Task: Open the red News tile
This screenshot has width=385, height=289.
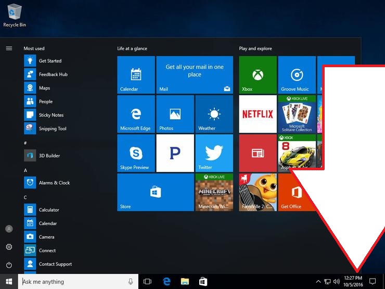Action: (258, 153)
